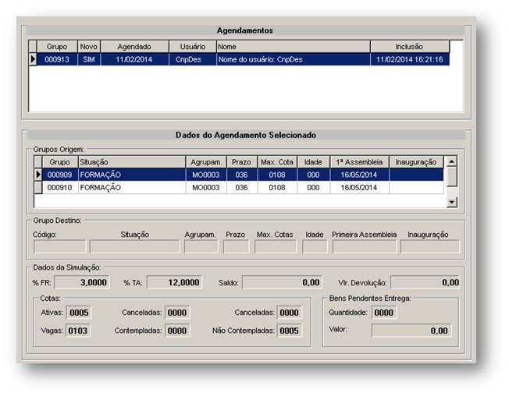Click the Ativas field showing 0005

point(79,313)
